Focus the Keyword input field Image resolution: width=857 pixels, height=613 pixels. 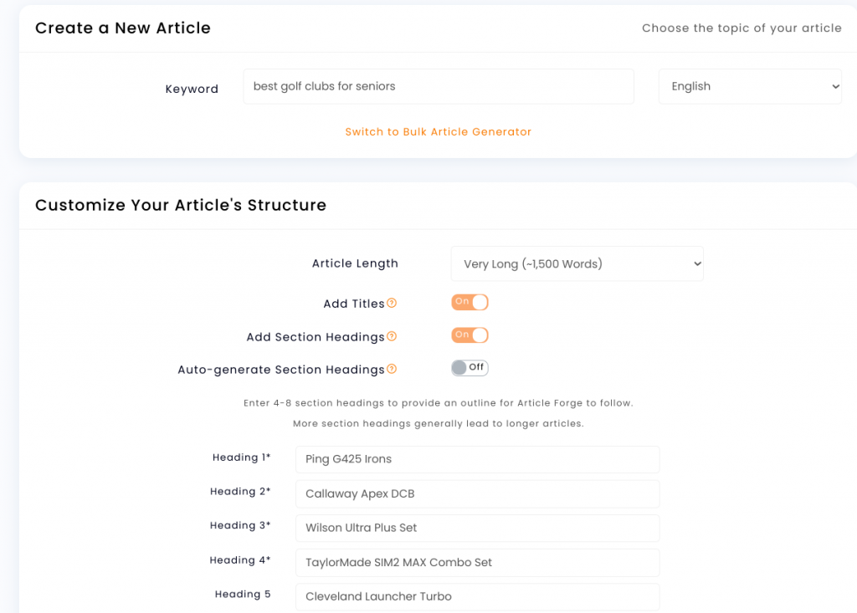click(x=439, y=86)
